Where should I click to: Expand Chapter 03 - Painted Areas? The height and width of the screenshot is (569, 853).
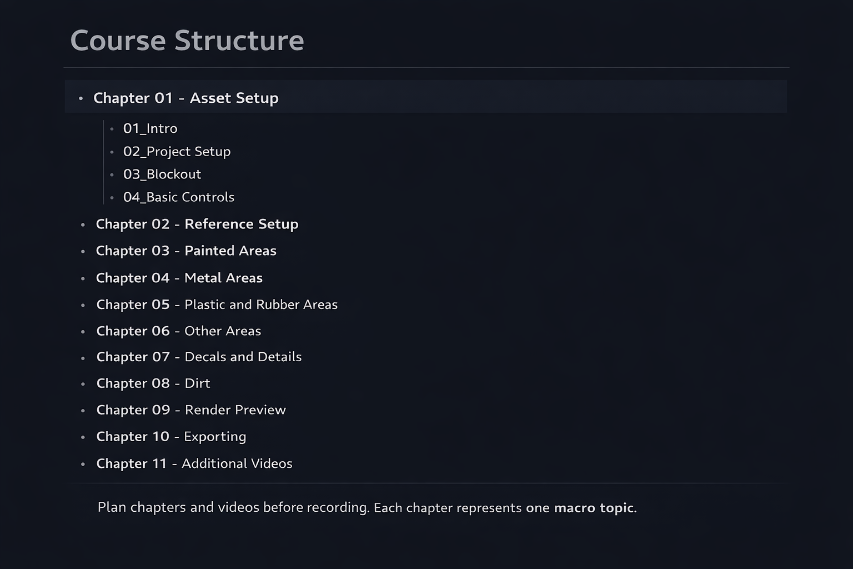coord(186,251)
